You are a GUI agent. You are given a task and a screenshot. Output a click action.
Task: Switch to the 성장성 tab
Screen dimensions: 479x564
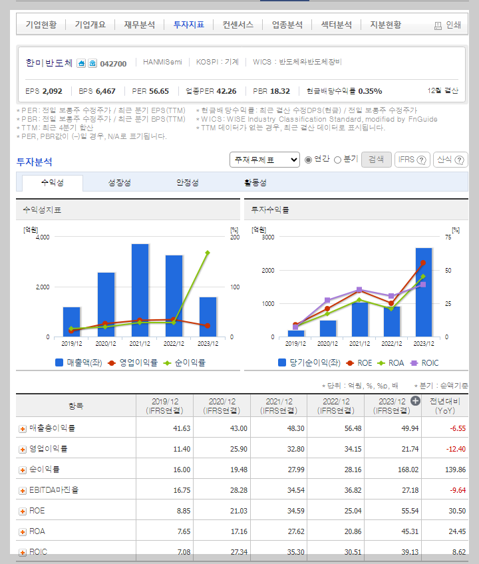[x=120, y=183]
